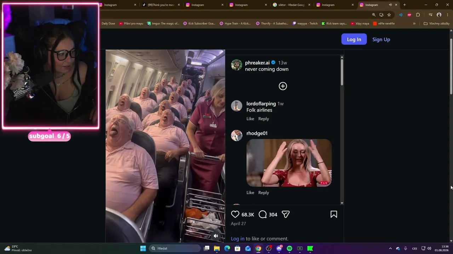
Task: Show more bookmarks with the chevron
Action: 414,24
